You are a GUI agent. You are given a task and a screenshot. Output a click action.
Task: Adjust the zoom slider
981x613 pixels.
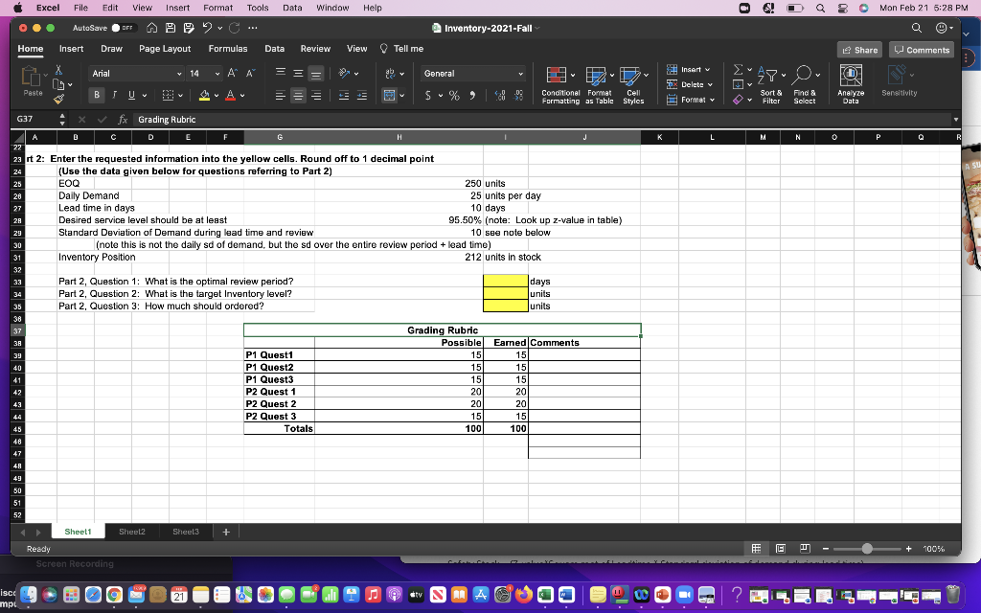[x=865, y=547]
